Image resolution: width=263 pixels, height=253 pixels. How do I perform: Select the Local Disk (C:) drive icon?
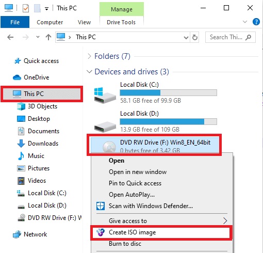105,95
